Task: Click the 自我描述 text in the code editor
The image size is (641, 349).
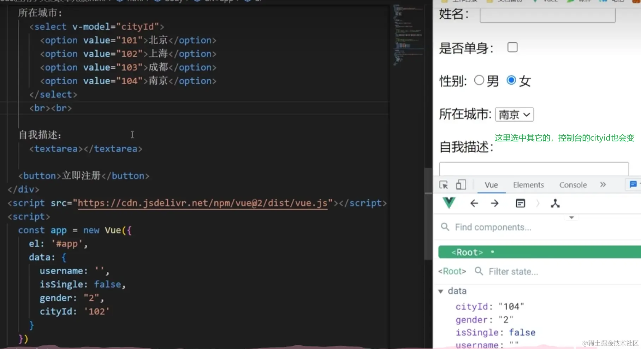Action: 40,135
